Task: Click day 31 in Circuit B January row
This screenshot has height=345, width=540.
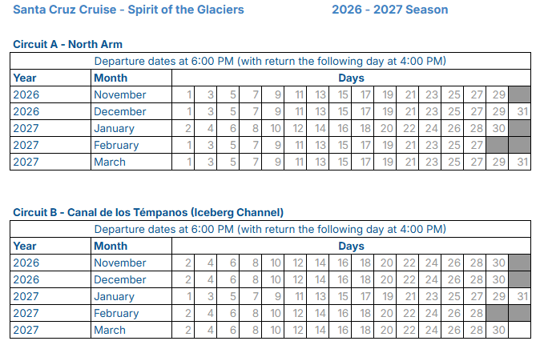Action: point(522,296)
